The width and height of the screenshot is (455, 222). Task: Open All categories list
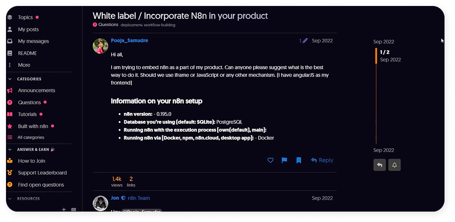[31, 137]
